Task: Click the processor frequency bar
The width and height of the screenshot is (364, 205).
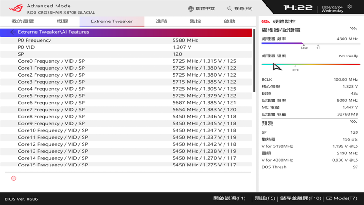Action: coord(311,43)
